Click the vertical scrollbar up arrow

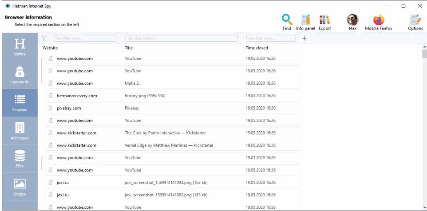424,47
